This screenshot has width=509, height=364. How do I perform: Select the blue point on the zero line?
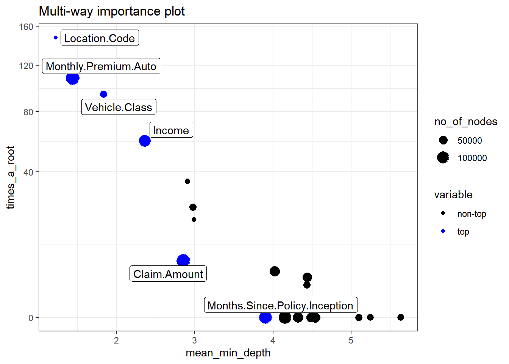click(265, 317)
